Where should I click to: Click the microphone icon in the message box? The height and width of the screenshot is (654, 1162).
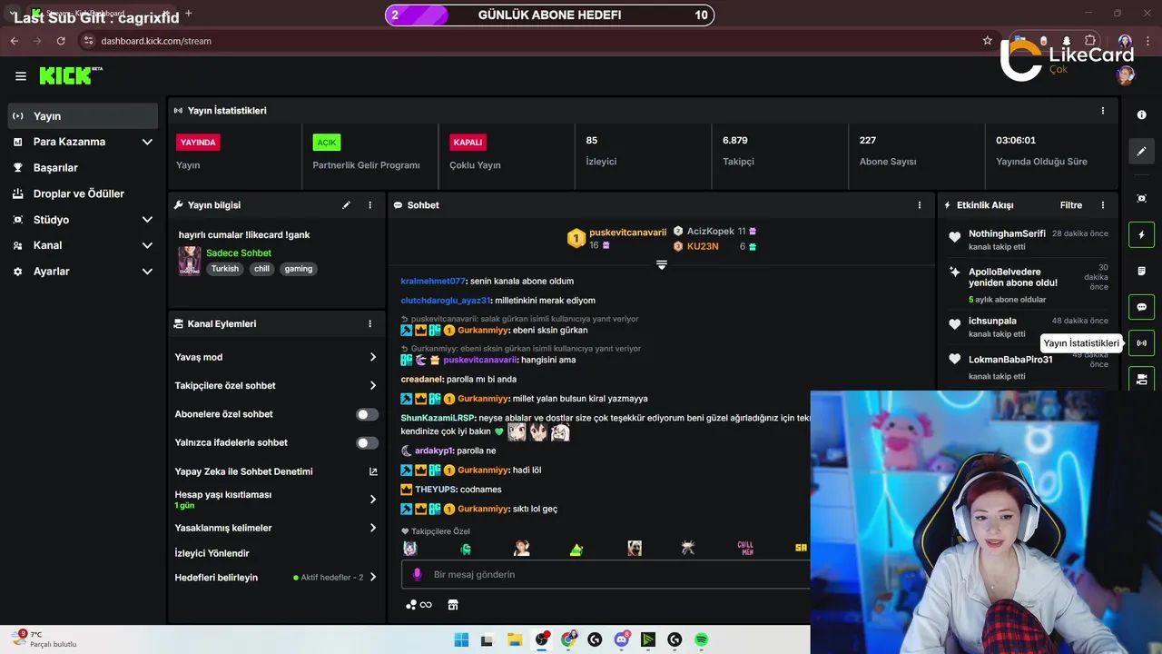click(418, 574)
